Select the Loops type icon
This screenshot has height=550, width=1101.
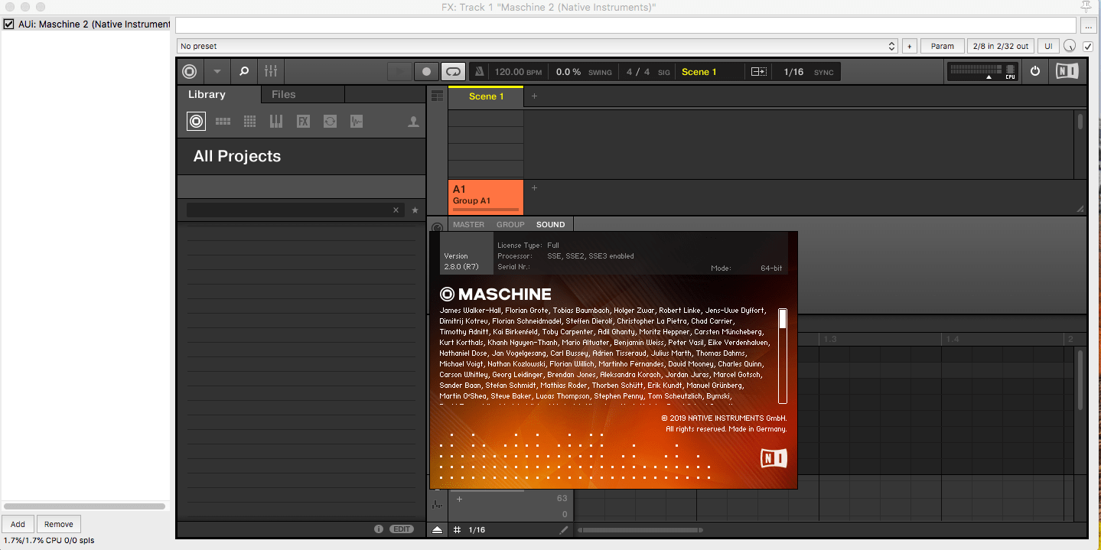(330, 121)
